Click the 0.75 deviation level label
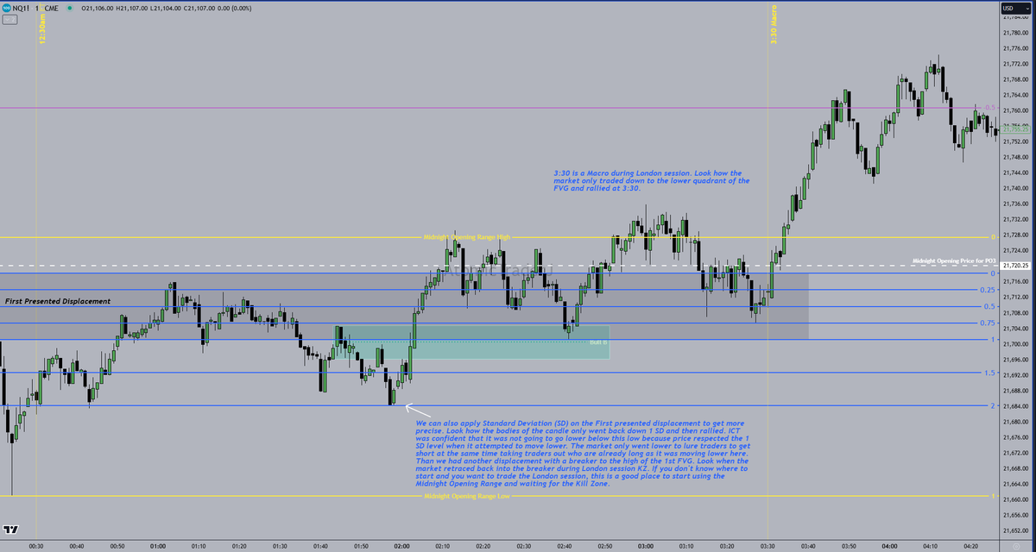Screen dimensions: 1036x552 (989, 323)
